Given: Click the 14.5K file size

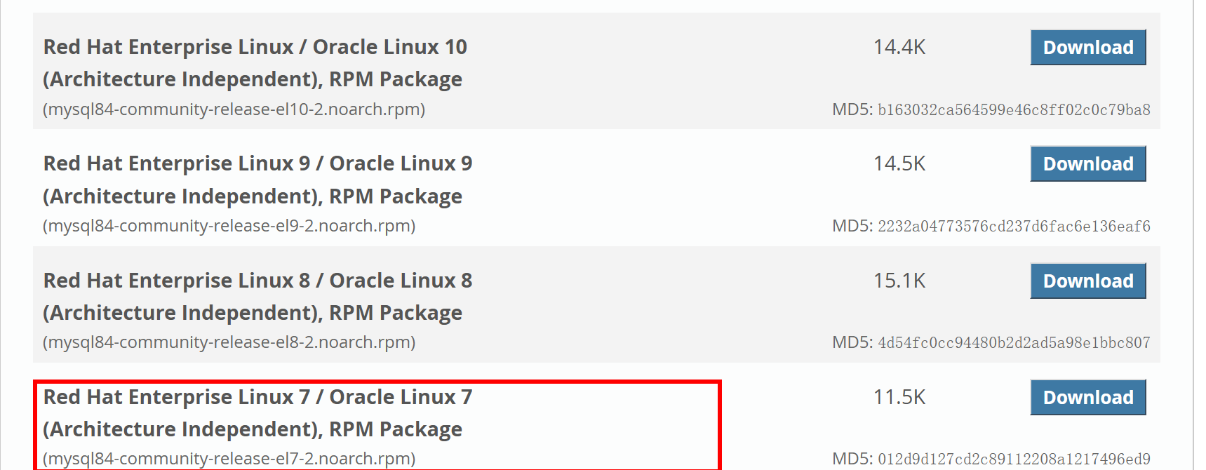Looking at the screenshot, I should pyautogui.click(x=899, y=163).
